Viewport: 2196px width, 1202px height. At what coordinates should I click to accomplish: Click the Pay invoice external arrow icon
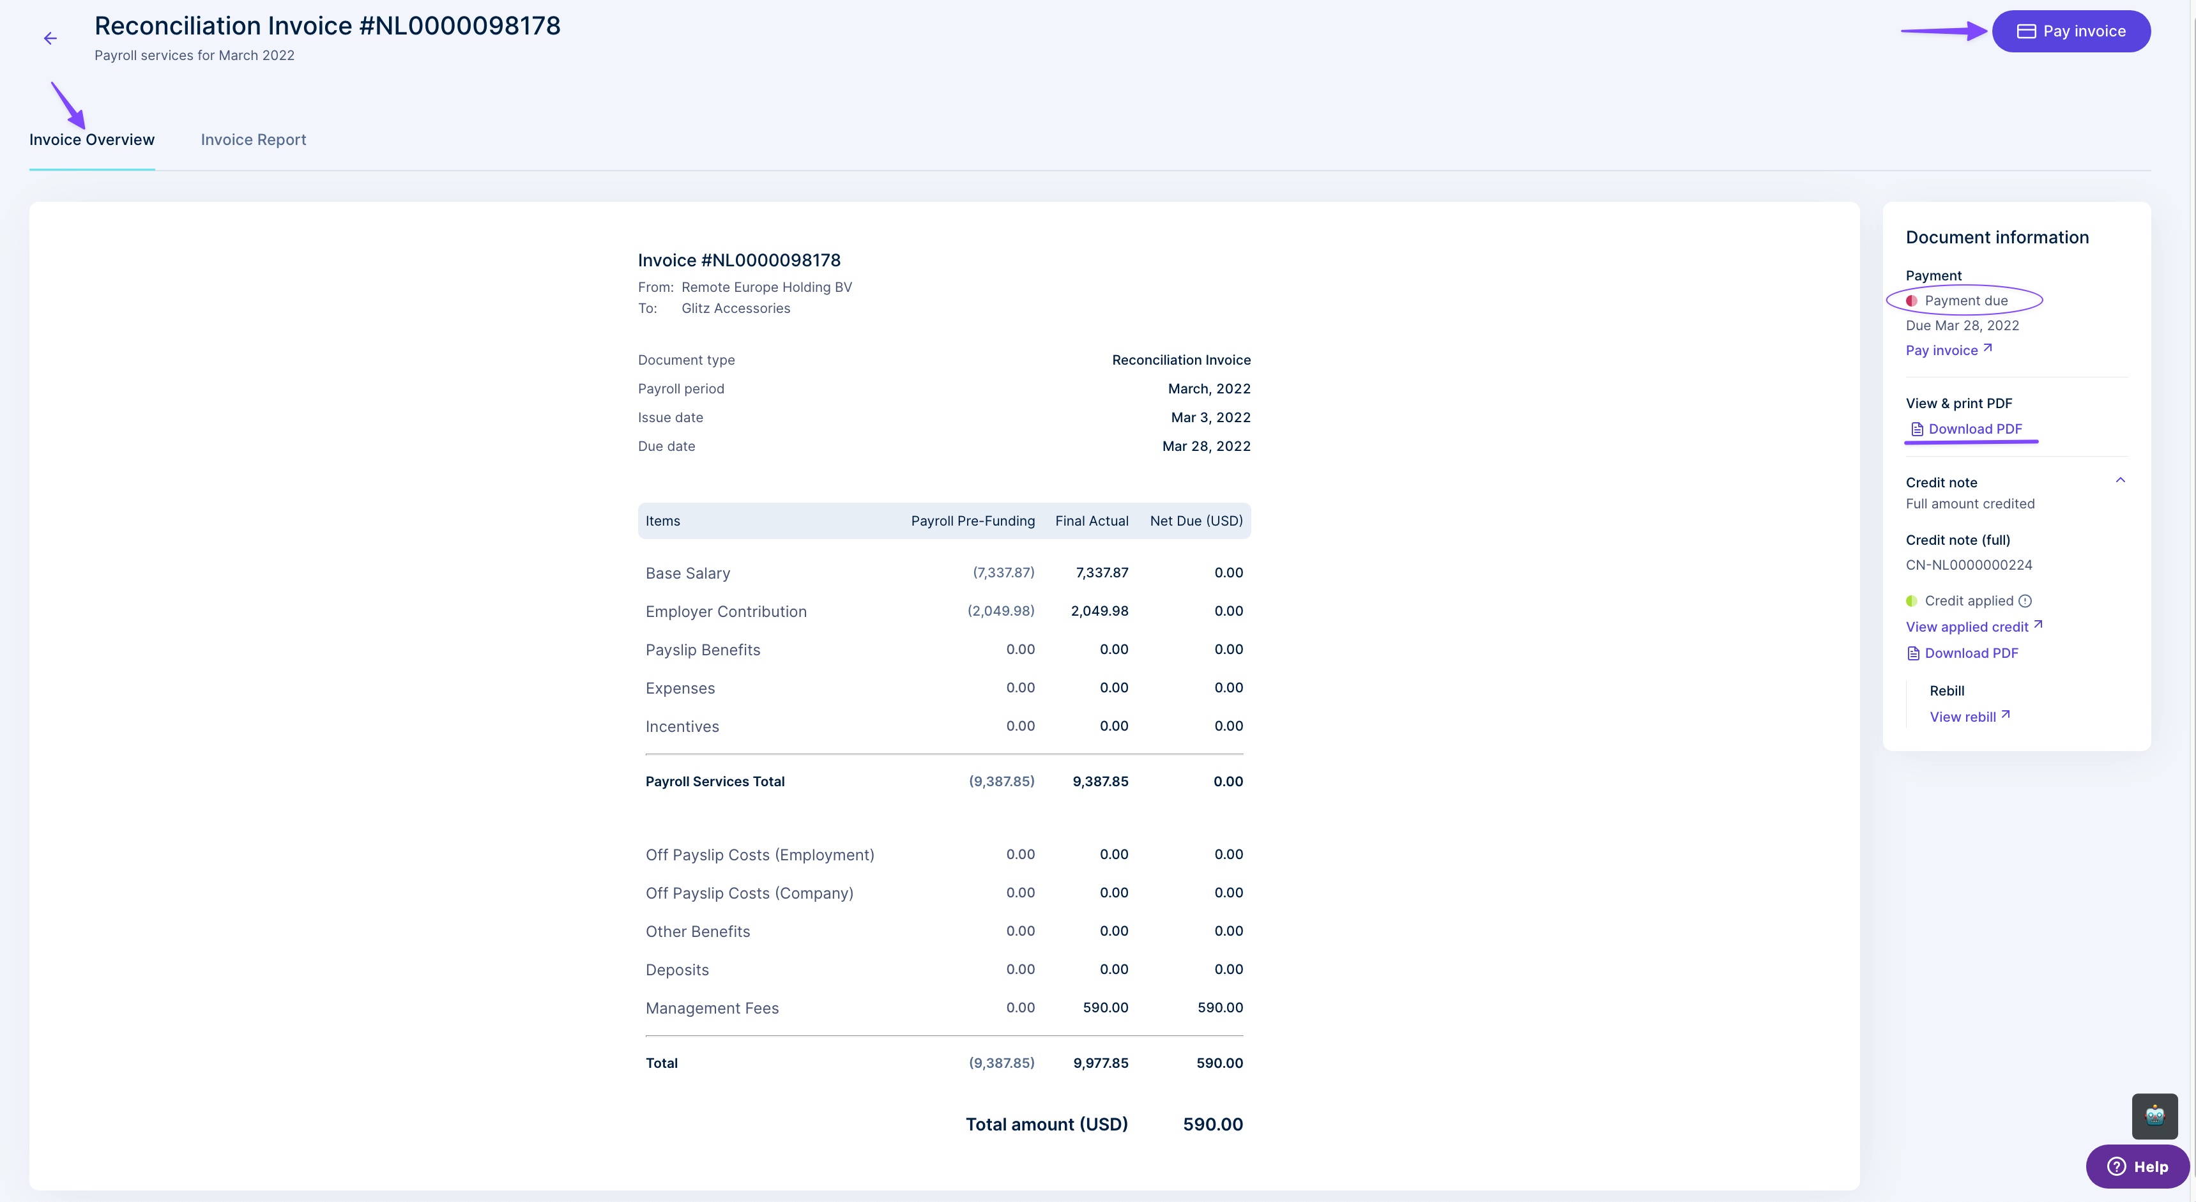1988,348
